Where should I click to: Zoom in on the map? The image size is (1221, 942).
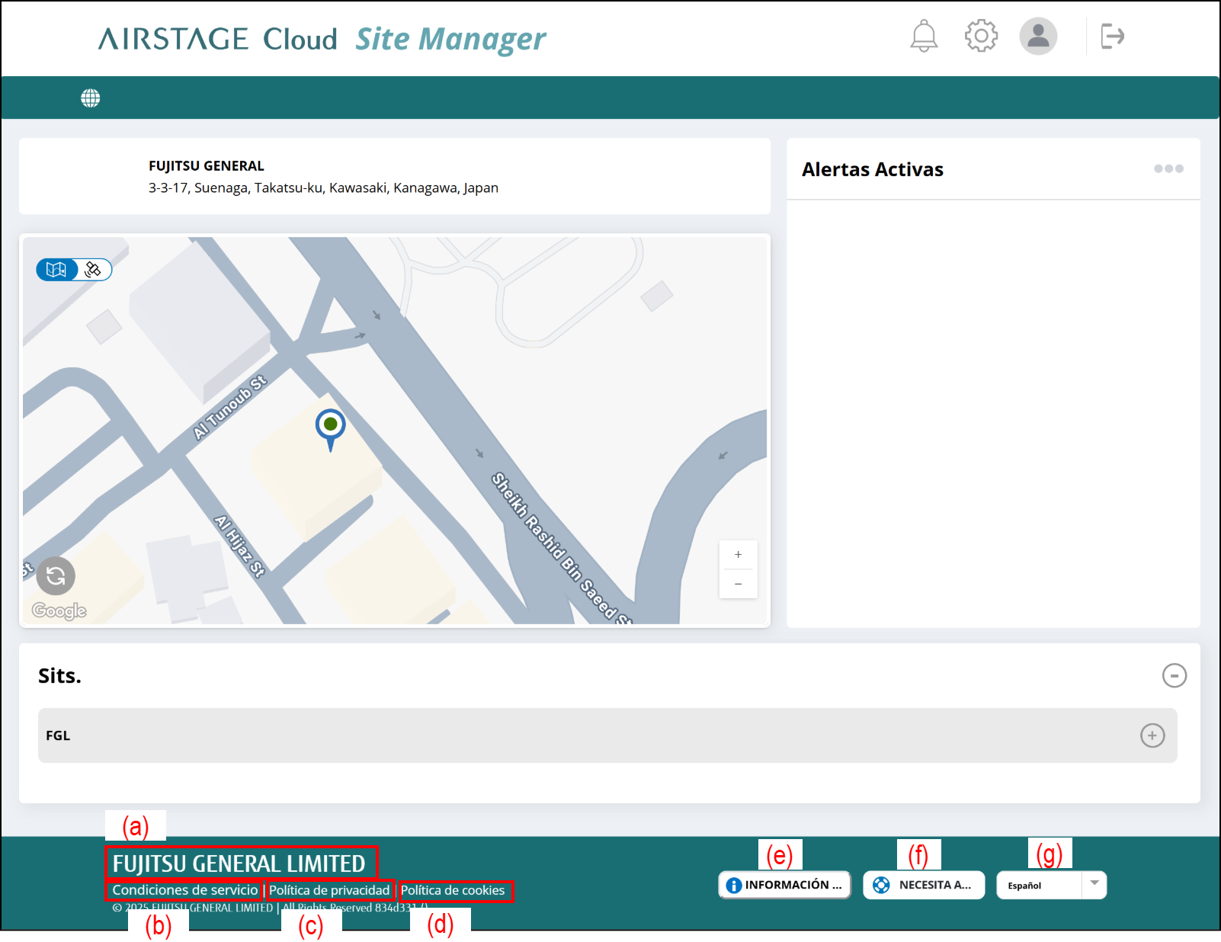point(738,555)
